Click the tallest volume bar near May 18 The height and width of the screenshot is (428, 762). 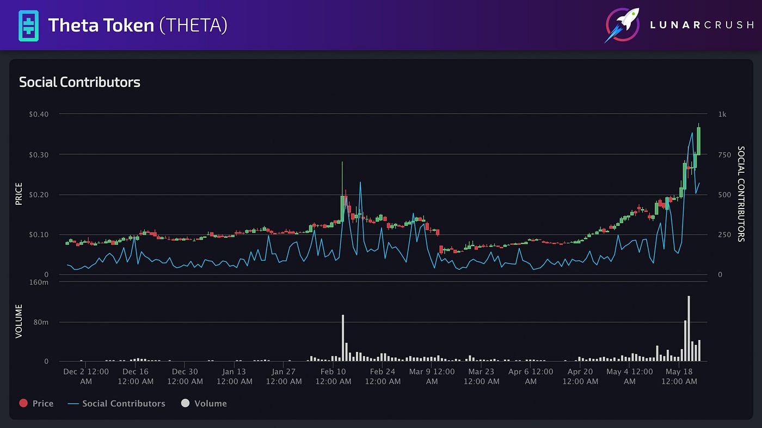pyautogui.click(x=689, y=329)
